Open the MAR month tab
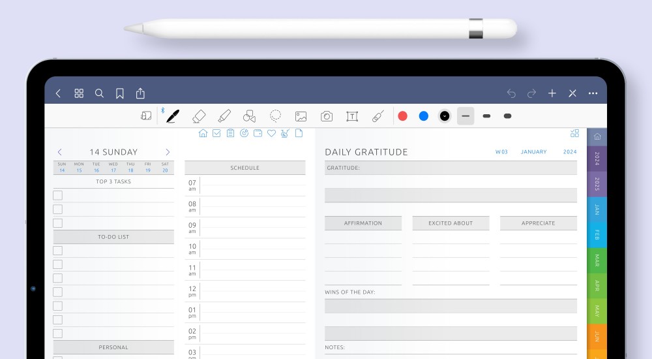Viewport: 652px width, 359px height. click(597, 260)
